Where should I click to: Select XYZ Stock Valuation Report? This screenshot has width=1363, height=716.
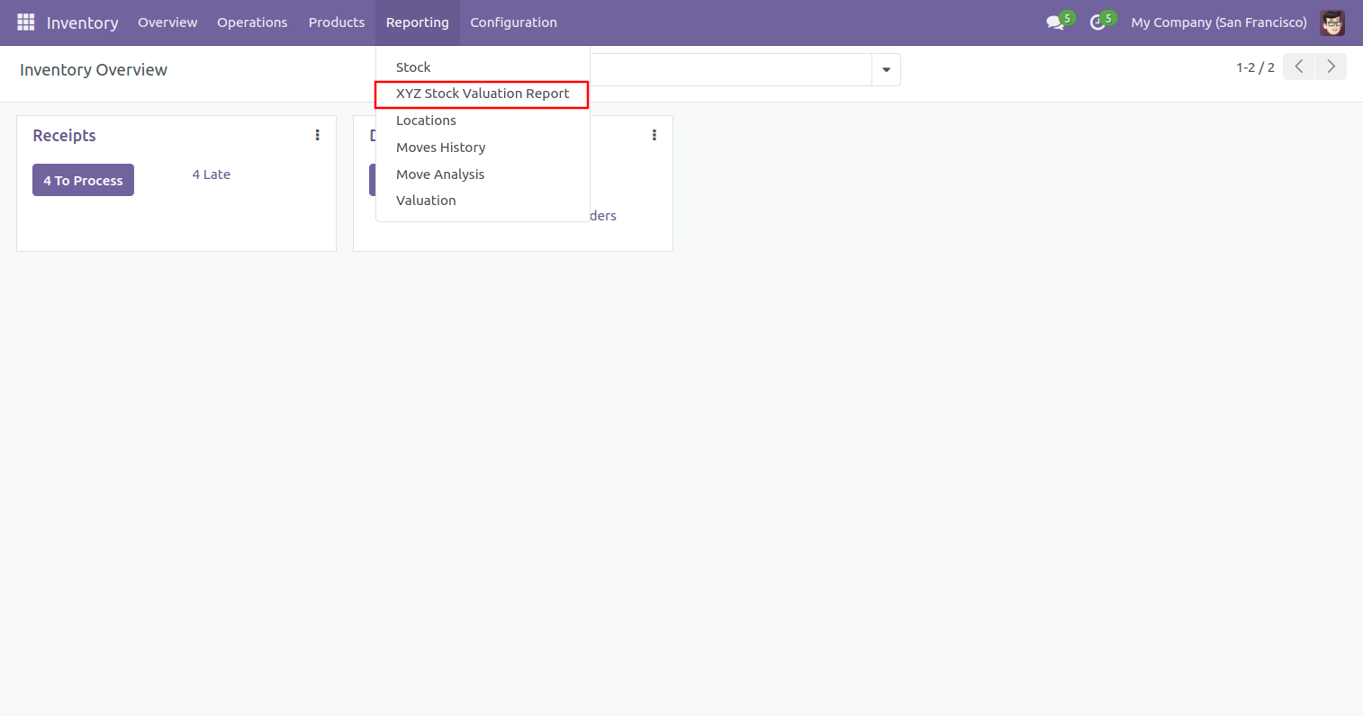coord(483,94)
